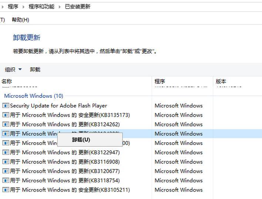The height and width of the screenshot is (199, 262).
Task: Click the Security Update for Adobe Flash Player icon
Action: click(x=6, y=106)
